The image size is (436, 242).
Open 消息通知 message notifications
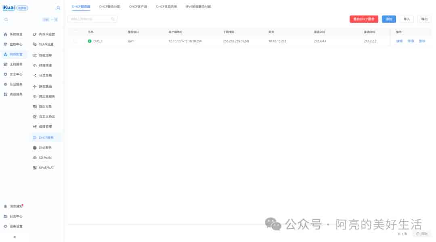point(13,206)
